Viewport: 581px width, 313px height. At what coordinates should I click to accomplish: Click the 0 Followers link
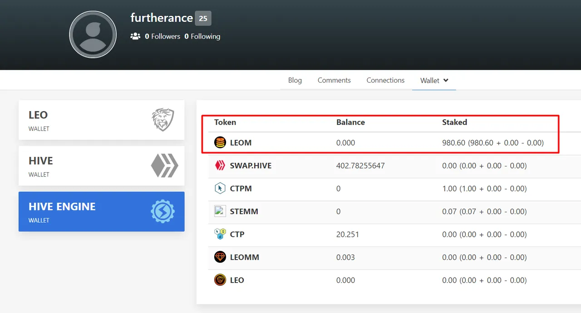click(162, 36)
